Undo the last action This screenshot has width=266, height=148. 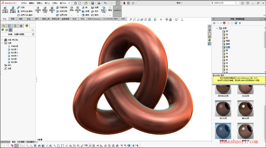coord(105,3)
